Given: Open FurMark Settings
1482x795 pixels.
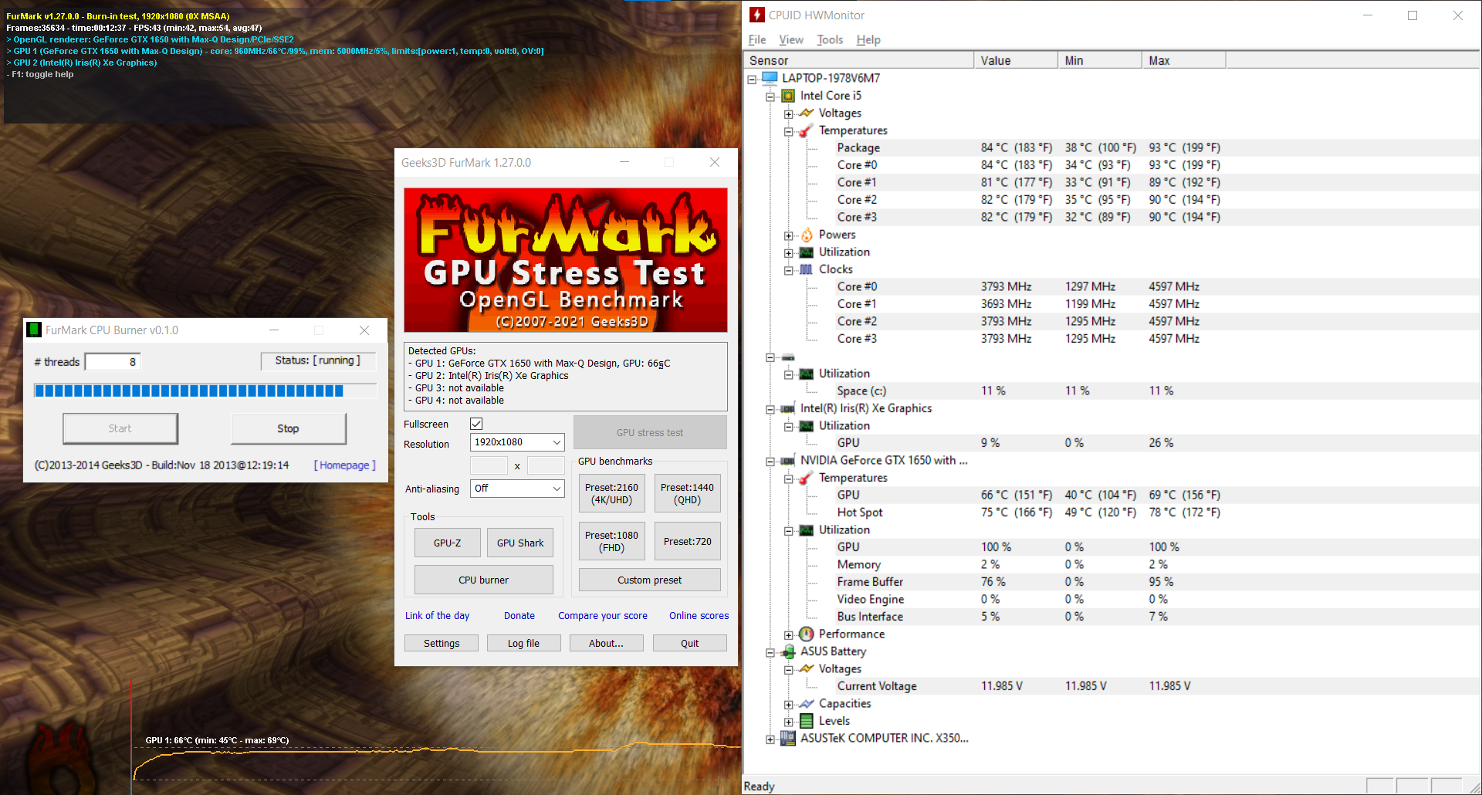Looking at the screenshot, I should tap(442, 643).
